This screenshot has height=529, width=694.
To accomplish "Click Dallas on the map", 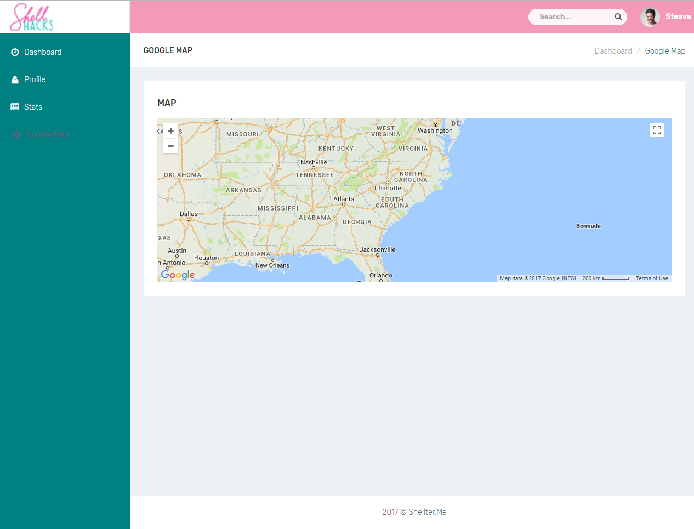I will (x=189, y=214).
